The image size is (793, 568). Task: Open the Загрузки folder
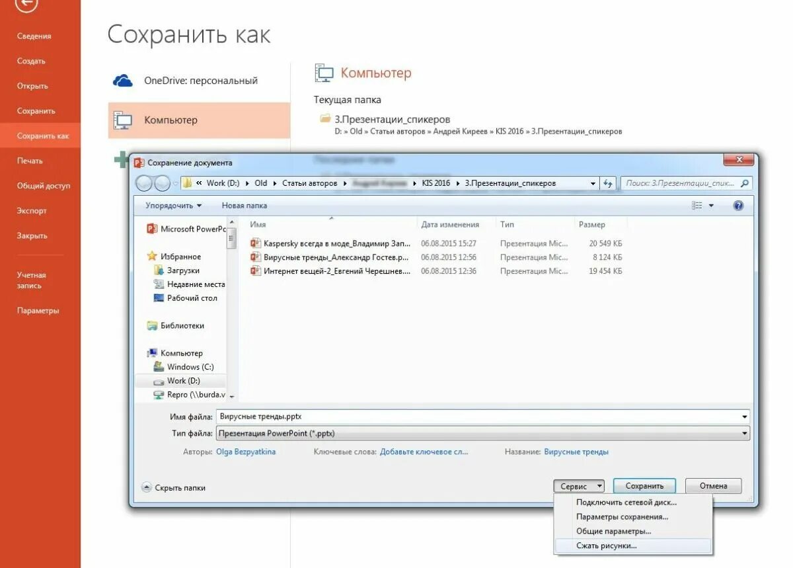tap(176, 270)
